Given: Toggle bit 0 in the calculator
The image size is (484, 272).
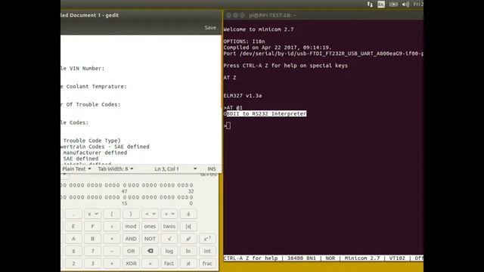Looking at the screenshot, I should 191,197.
